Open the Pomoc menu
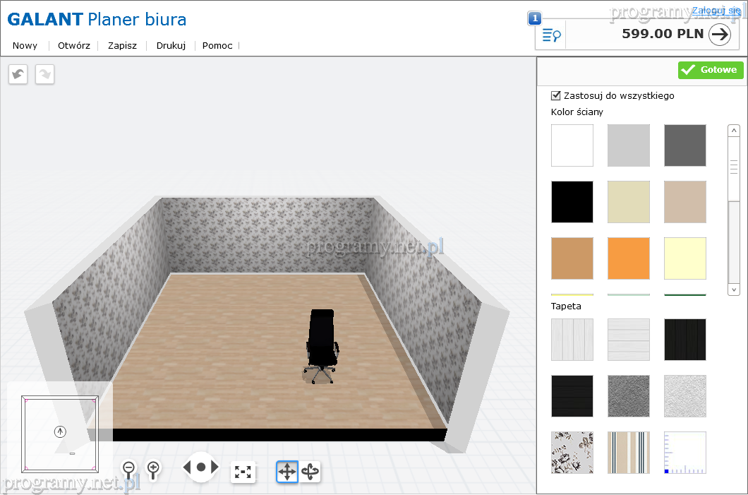 point(217,46)
